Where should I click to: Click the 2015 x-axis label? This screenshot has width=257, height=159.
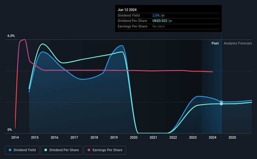(35, 137)
